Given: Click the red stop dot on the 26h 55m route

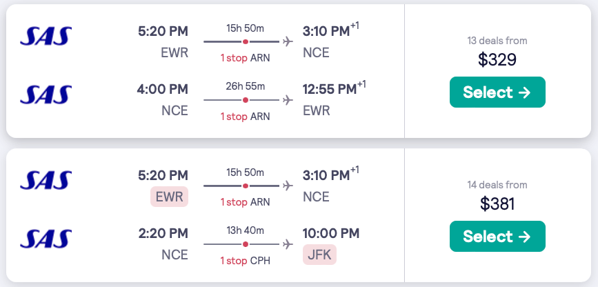Looking at the screenshot, I should (245, 100).
